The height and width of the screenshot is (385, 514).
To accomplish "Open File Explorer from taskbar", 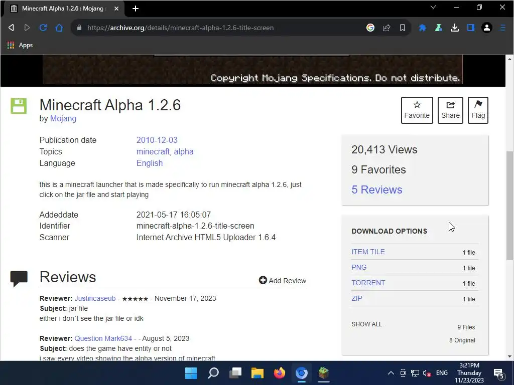I will tap(258, 373).
